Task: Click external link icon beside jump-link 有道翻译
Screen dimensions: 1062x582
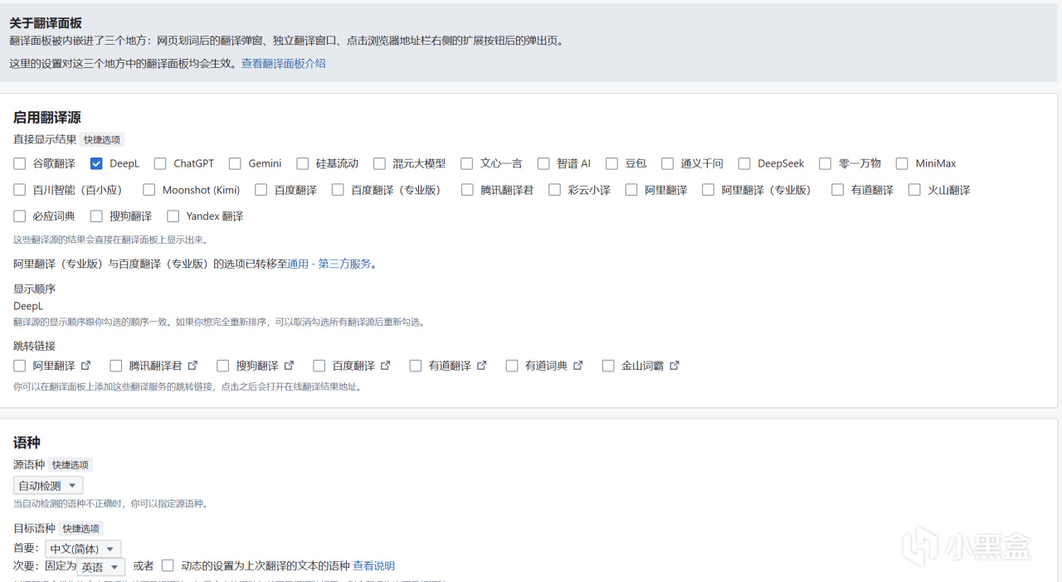Action: click(481, 366)
